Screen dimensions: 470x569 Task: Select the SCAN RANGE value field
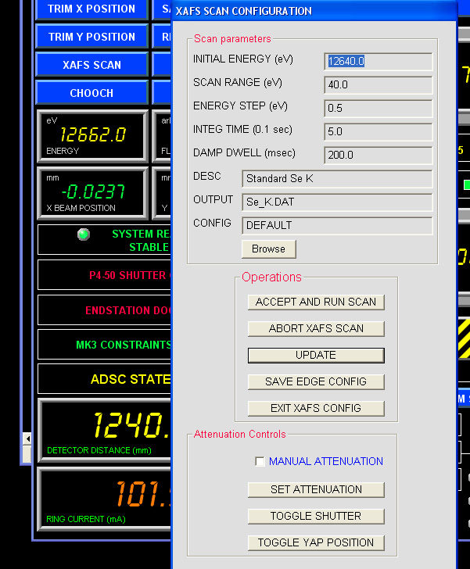[378, 84]
